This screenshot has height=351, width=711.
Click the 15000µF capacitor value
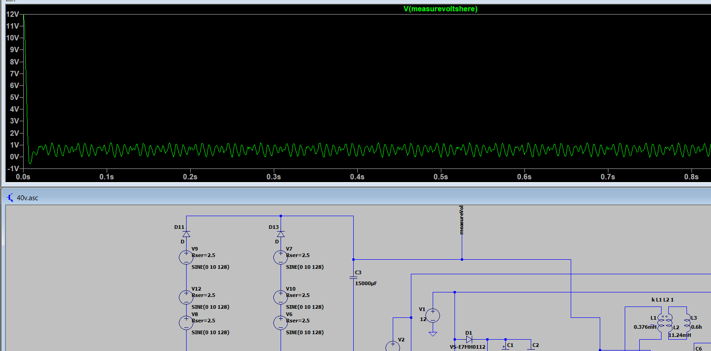(x=366, y=283)
